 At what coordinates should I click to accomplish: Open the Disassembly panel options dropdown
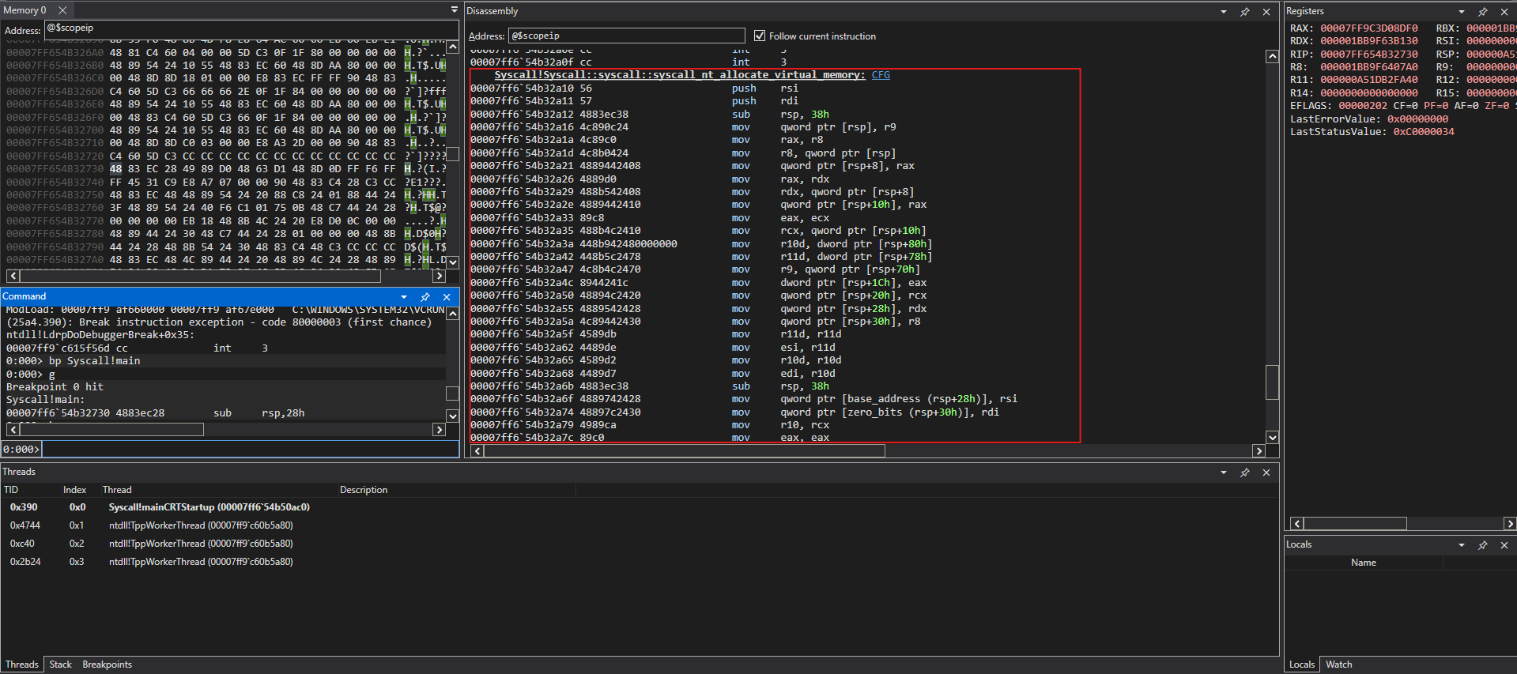(1224, 12)
